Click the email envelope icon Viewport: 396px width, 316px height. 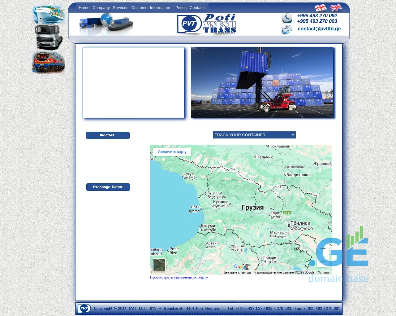tap(287, 30)
